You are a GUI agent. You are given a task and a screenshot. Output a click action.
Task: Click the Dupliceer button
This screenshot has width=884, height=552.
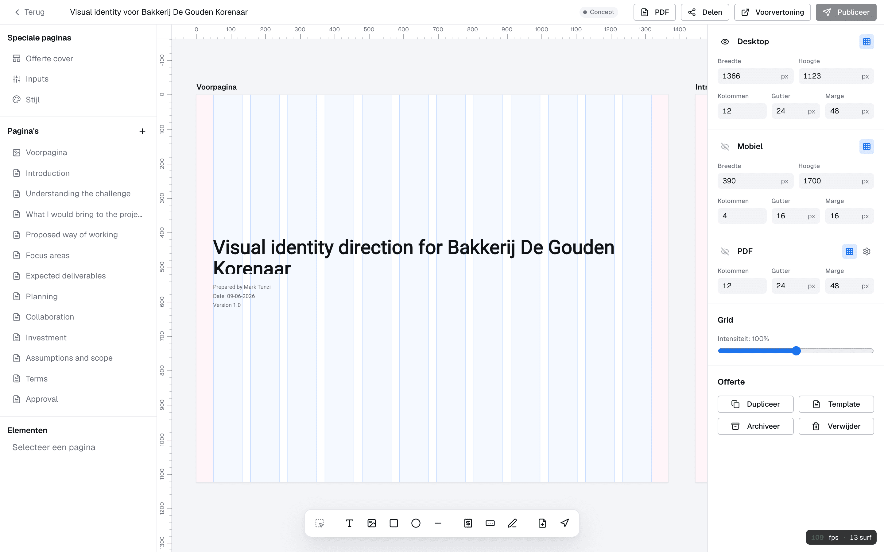(755, 404)
